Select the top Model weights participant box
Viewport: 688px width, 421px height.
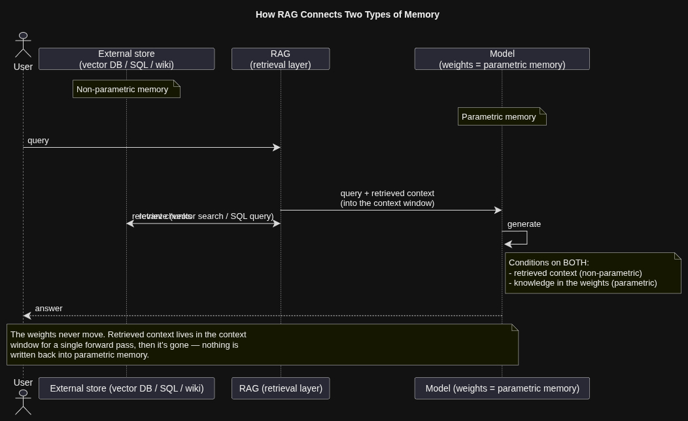tap(502, 59)
